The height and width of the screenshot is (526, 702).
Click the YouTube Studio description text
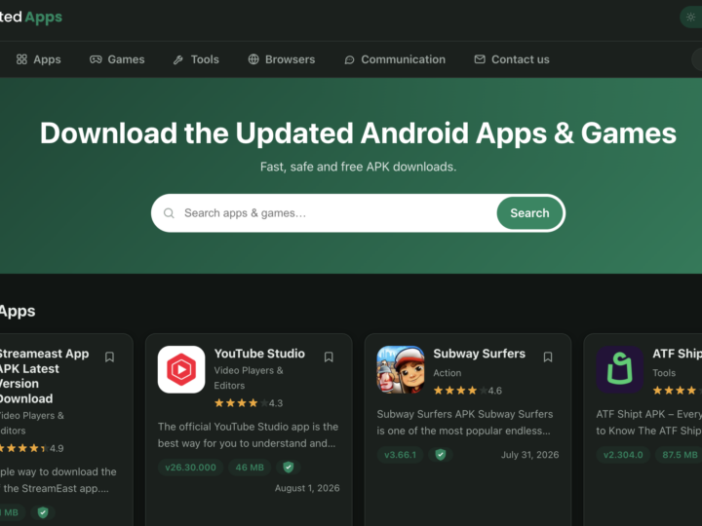pyautogui.click(x=248, y=434)
